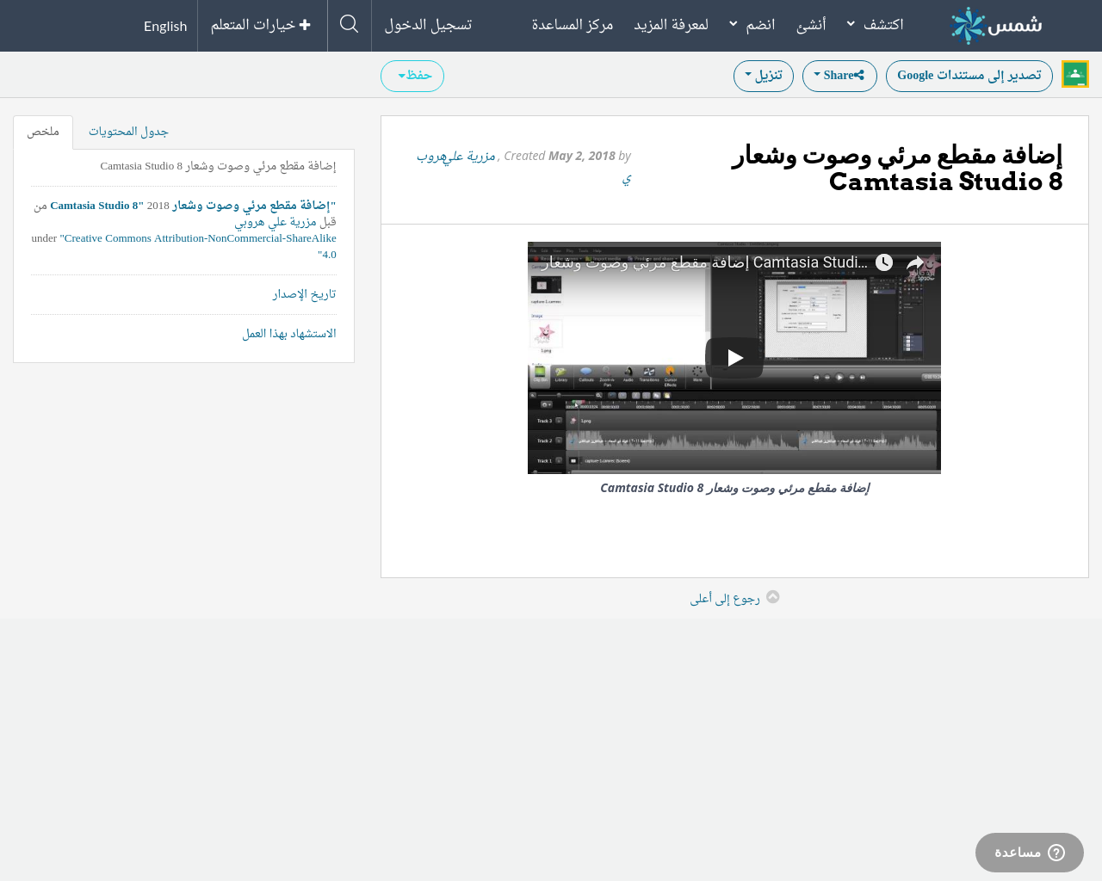1102x881 pixels.
Task: Open the أنشئ menu item
Action: pos(812,25)
